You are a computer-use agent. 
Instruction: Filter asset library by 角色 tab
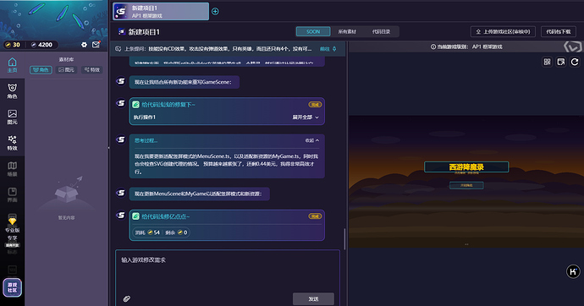[41, 69]
